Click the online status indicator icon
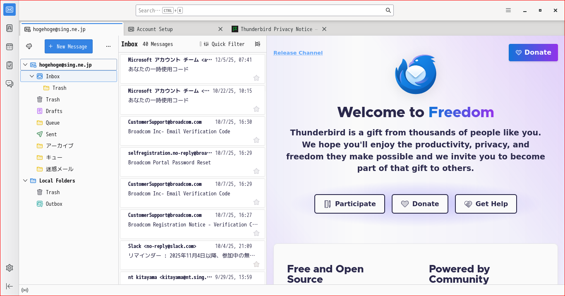Image resolution: width=565 pixels, height=296 pixels. pyautogui.click(x=25, y=290)
